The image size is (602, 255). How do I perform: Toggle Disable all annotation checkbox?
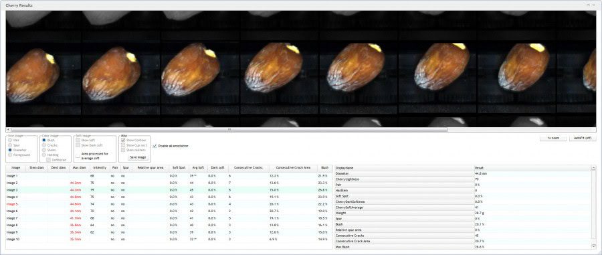155,146
